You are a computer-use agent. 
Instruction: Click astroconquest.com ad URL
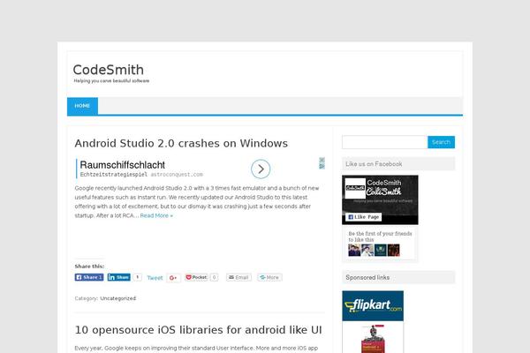(x=177, y=175)
